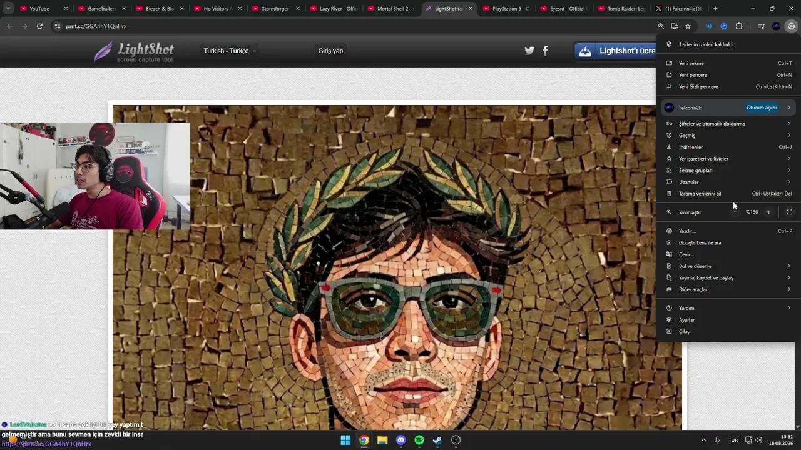Open a Yeni Gizli pencere
The height and width of the screenshot is (450, 801).
click(728, 86)
